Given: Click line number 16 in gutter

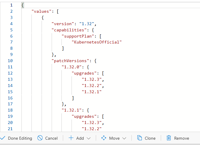Looking at the screenshot, I should (x=10, y=98).
